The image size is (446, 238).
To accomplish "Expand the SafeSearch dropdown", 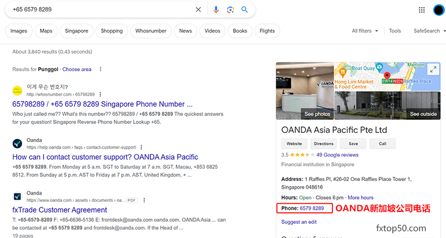I will click(x=429, y=31).
